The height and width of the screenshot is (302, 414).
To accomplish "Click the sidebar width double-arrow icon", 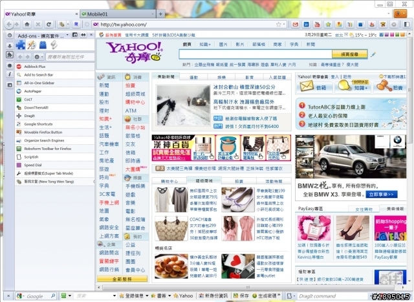I will (x=83, y=35).
